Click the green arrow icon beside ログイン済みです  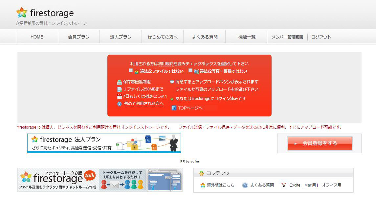172,99
